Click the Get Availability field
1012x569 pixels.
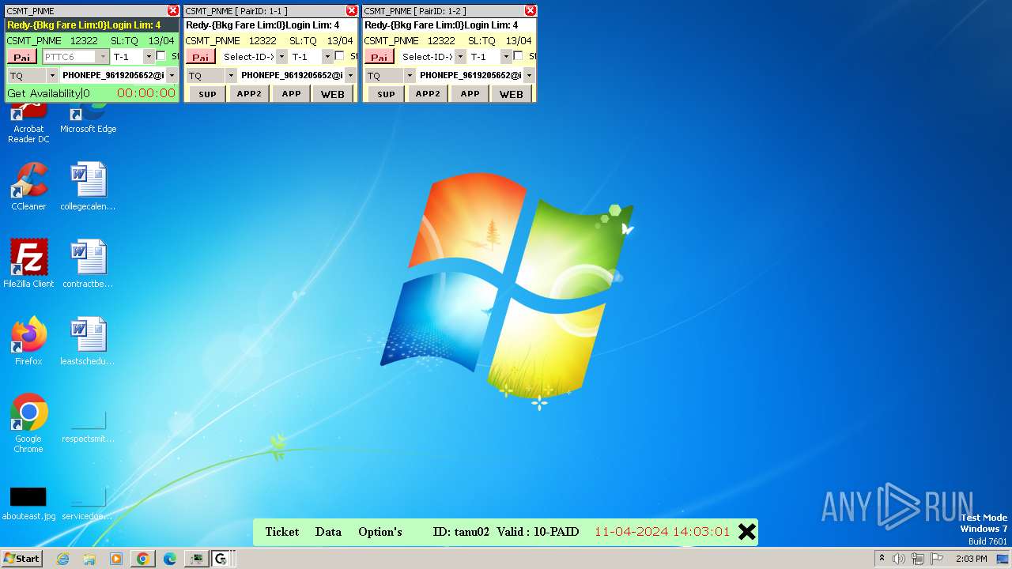(x=48, y=93)
